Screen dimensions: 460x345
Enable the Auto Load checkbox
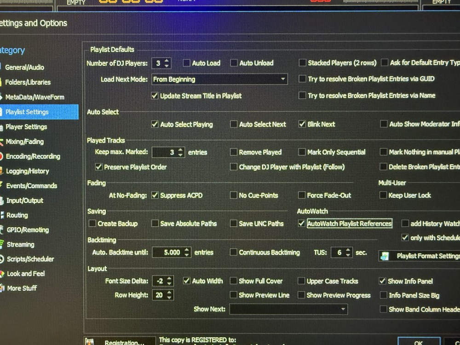pyautogui.click(x=186, y=63)
